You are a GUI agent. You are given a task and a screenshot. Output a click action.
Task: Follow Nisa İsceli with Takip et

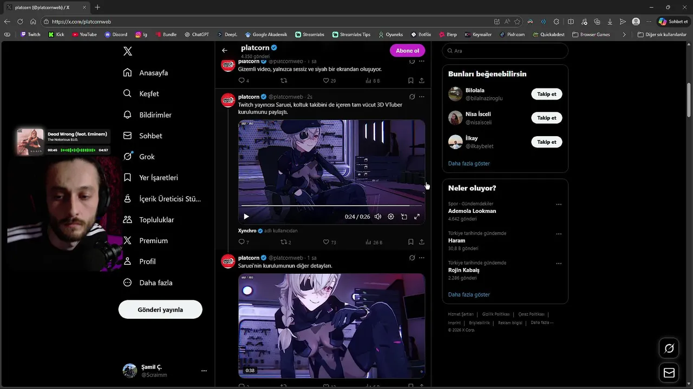(x=547, y=118)
